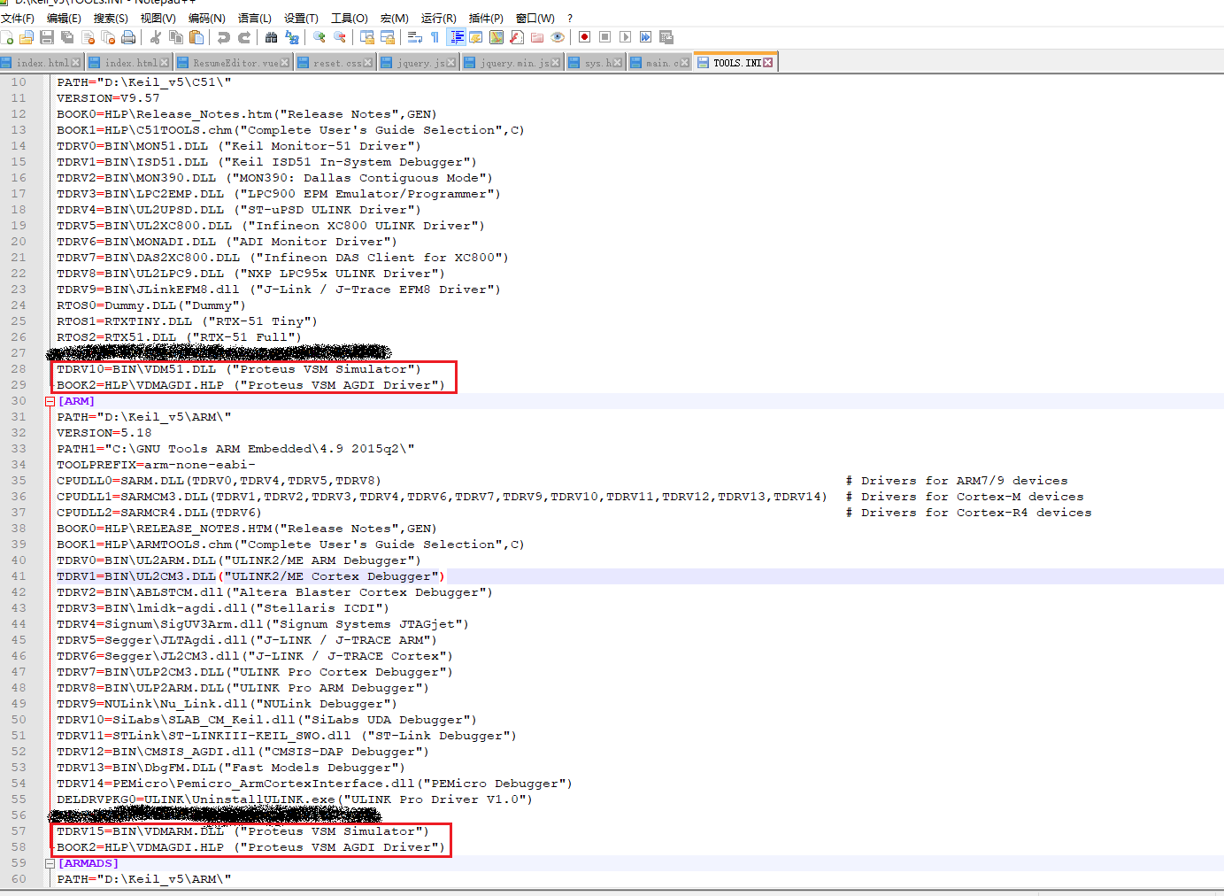Click the text 'VERSION=V9.57'

point(108,98)
